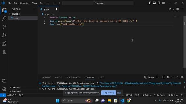The width and height of the screenshot is (186, 104).
Task: Open the Run and Debug view
Action: (4, 35)
